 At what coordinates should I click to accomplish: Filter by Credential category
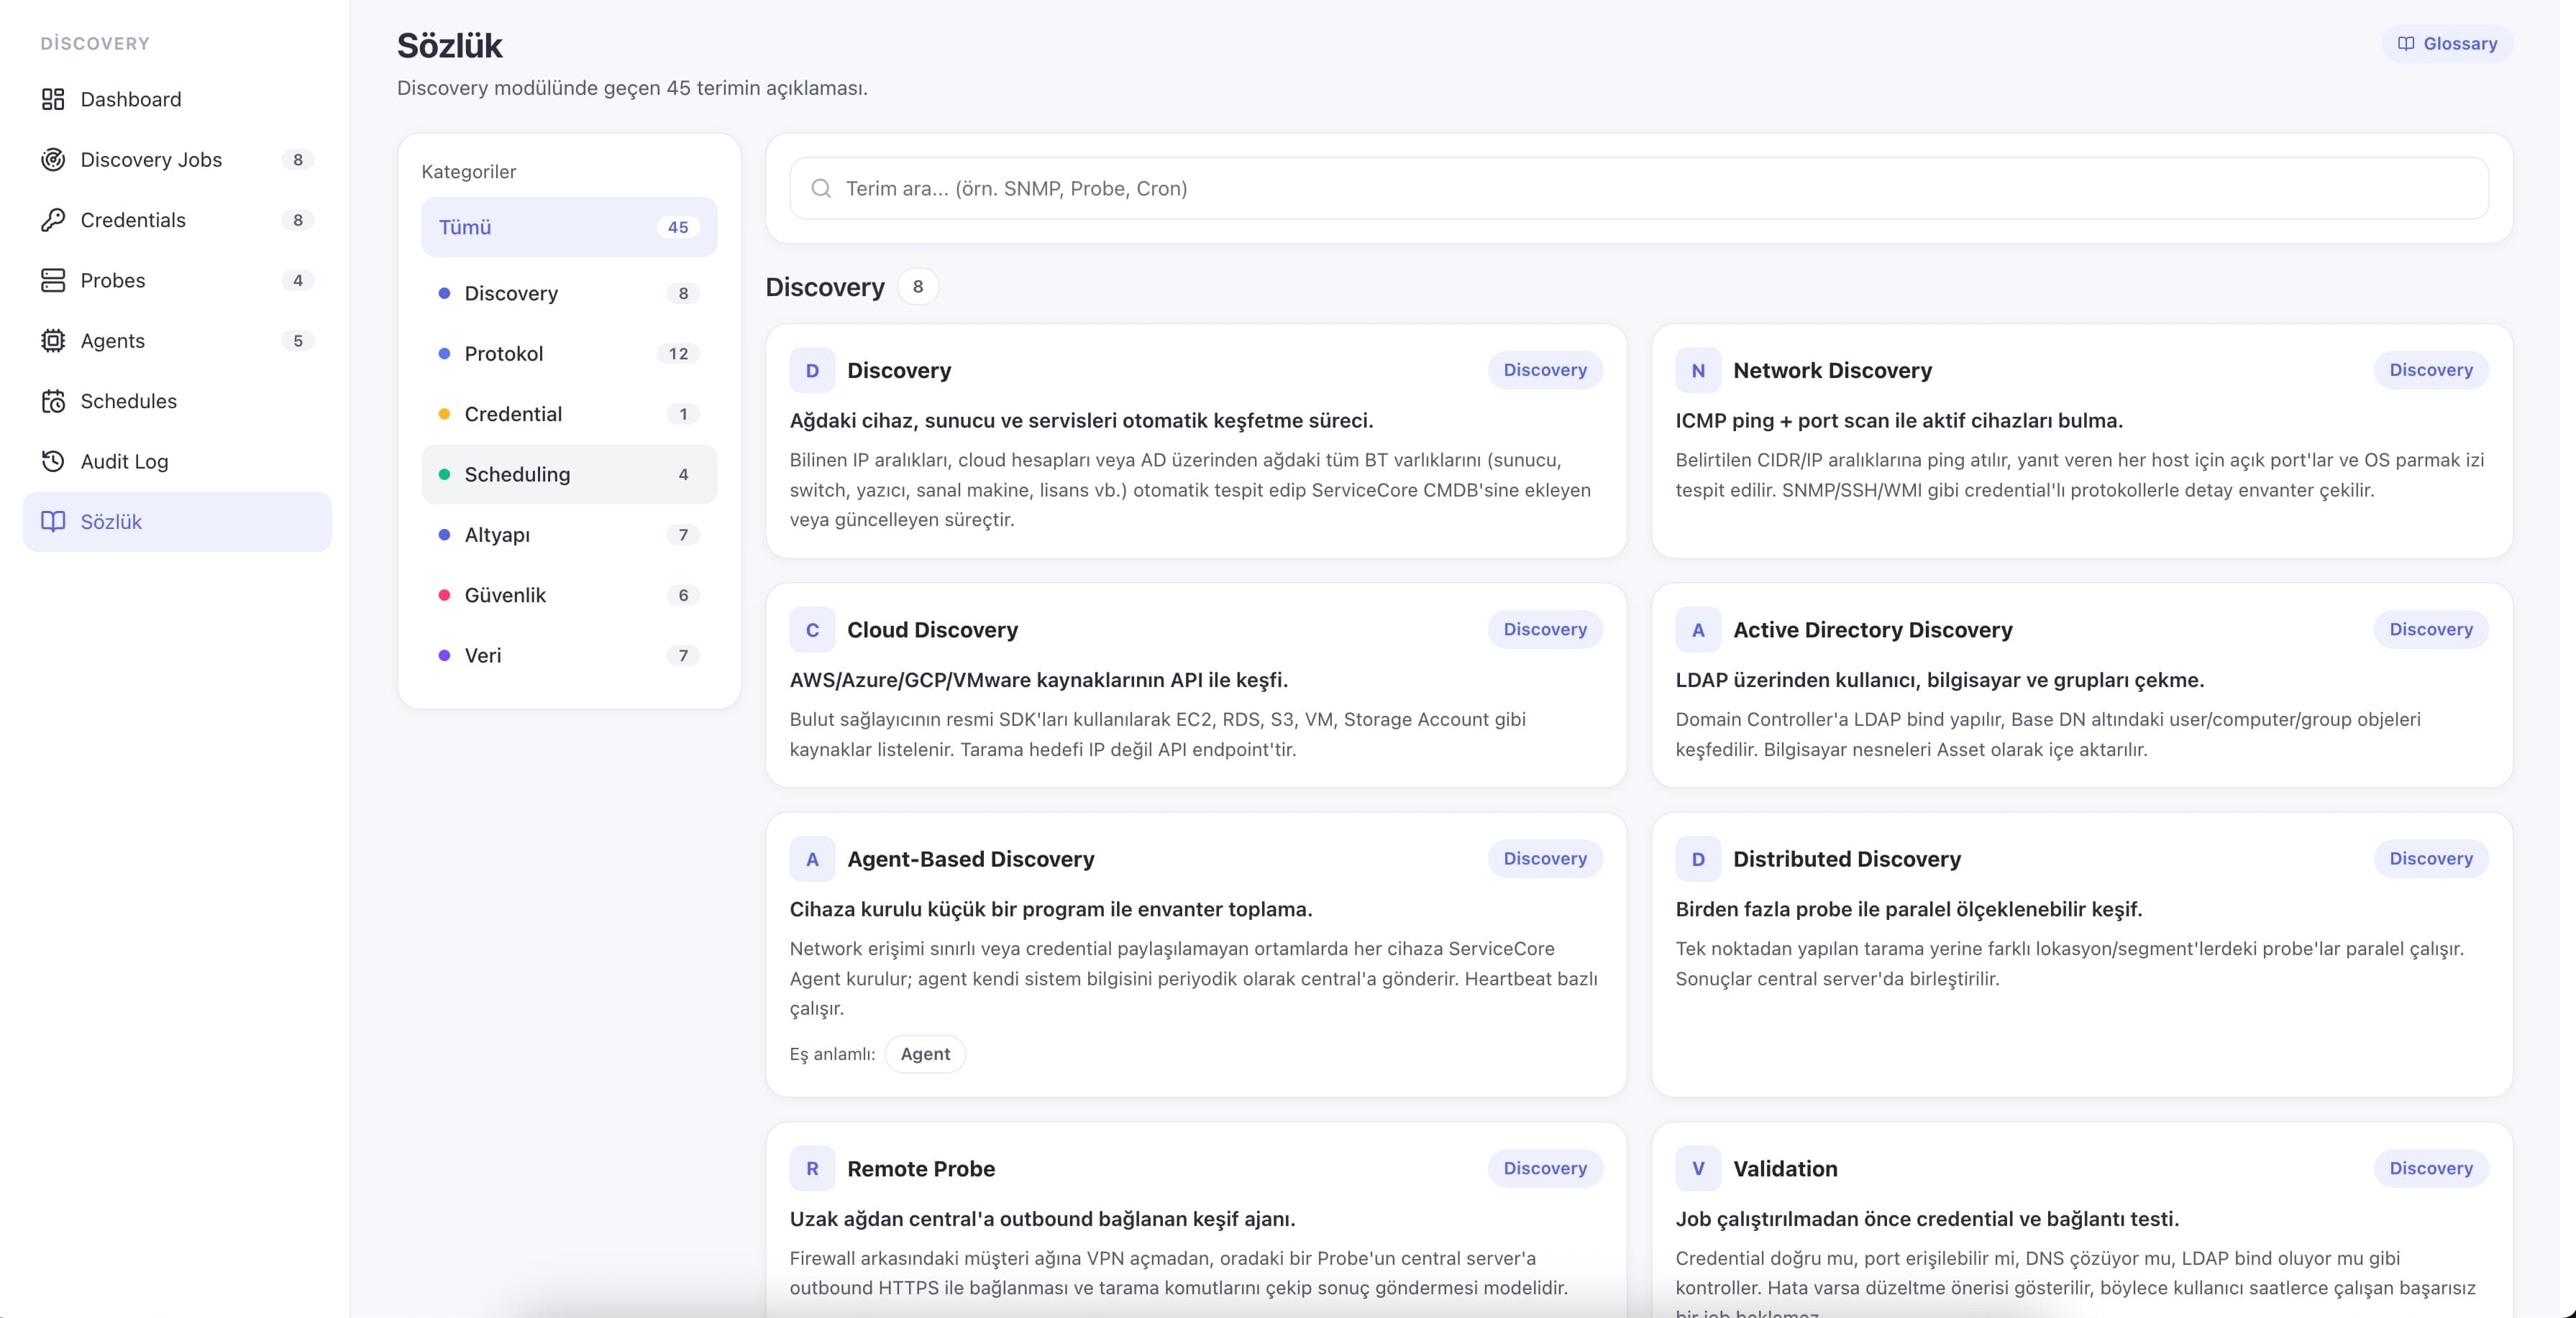(x=569, y=414)
